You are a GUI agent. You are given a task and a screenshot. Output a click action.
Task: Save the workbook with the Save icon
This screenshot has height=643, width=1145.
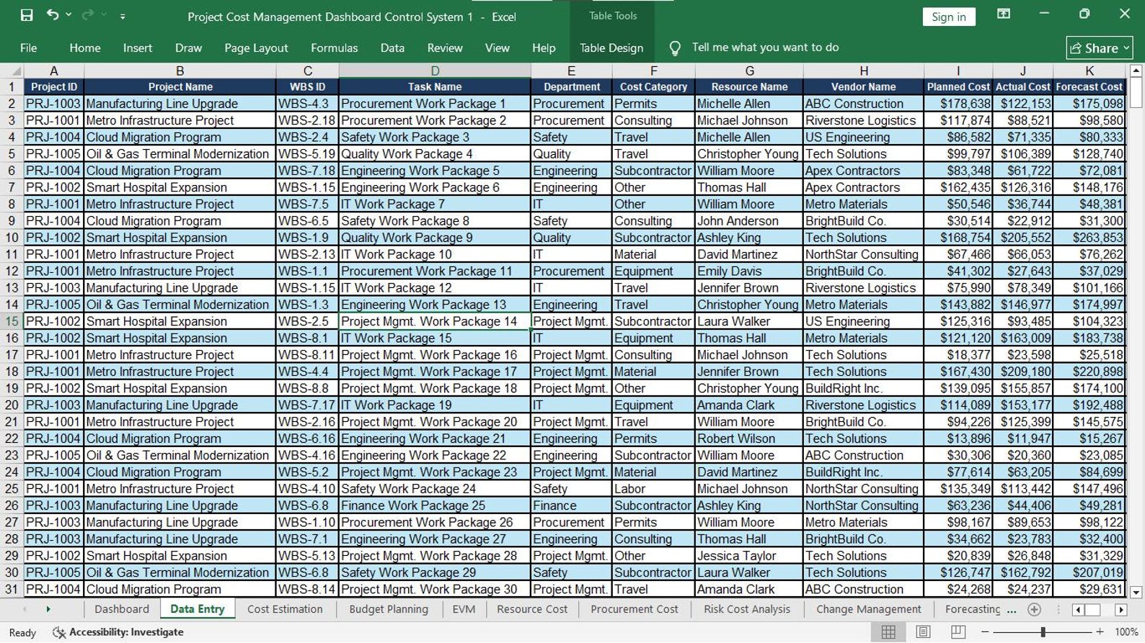27,15
